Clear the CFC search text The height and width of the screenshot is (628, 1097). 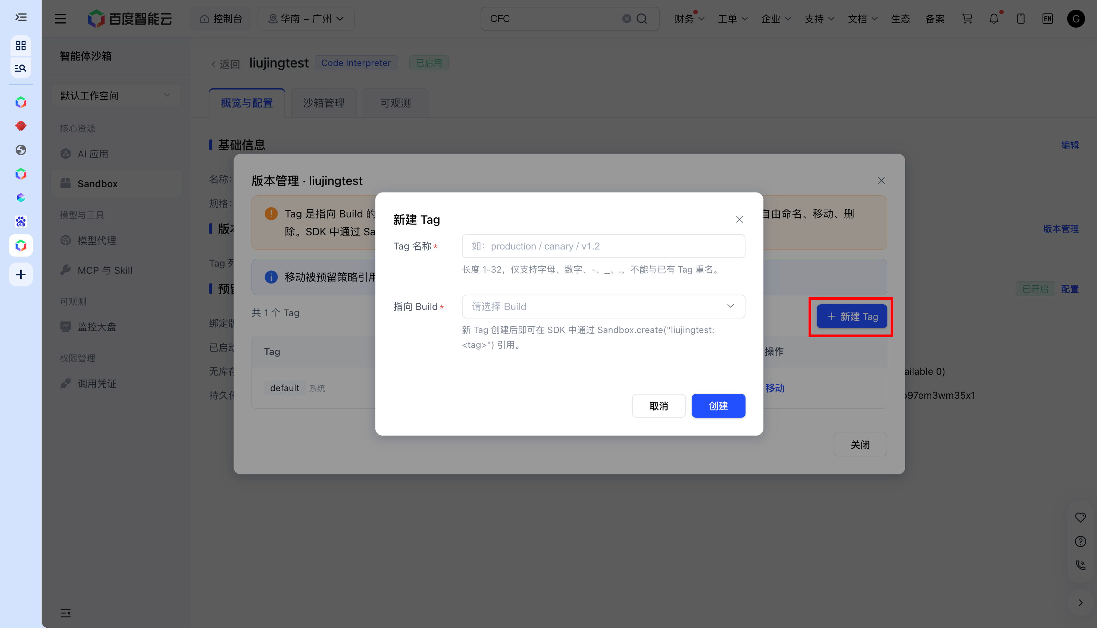(626, 19)
